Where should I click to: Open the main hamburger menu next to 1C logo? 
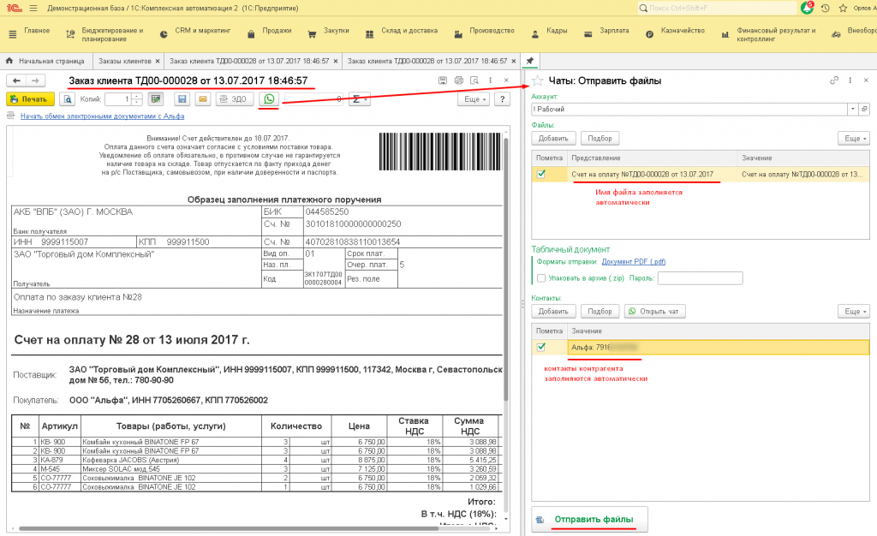click(x=33, y=9)
